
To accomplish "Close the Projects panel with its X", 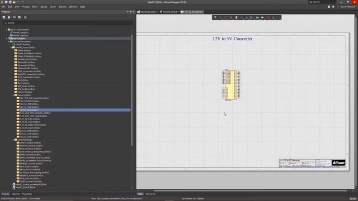I will [x=134, y=12].
